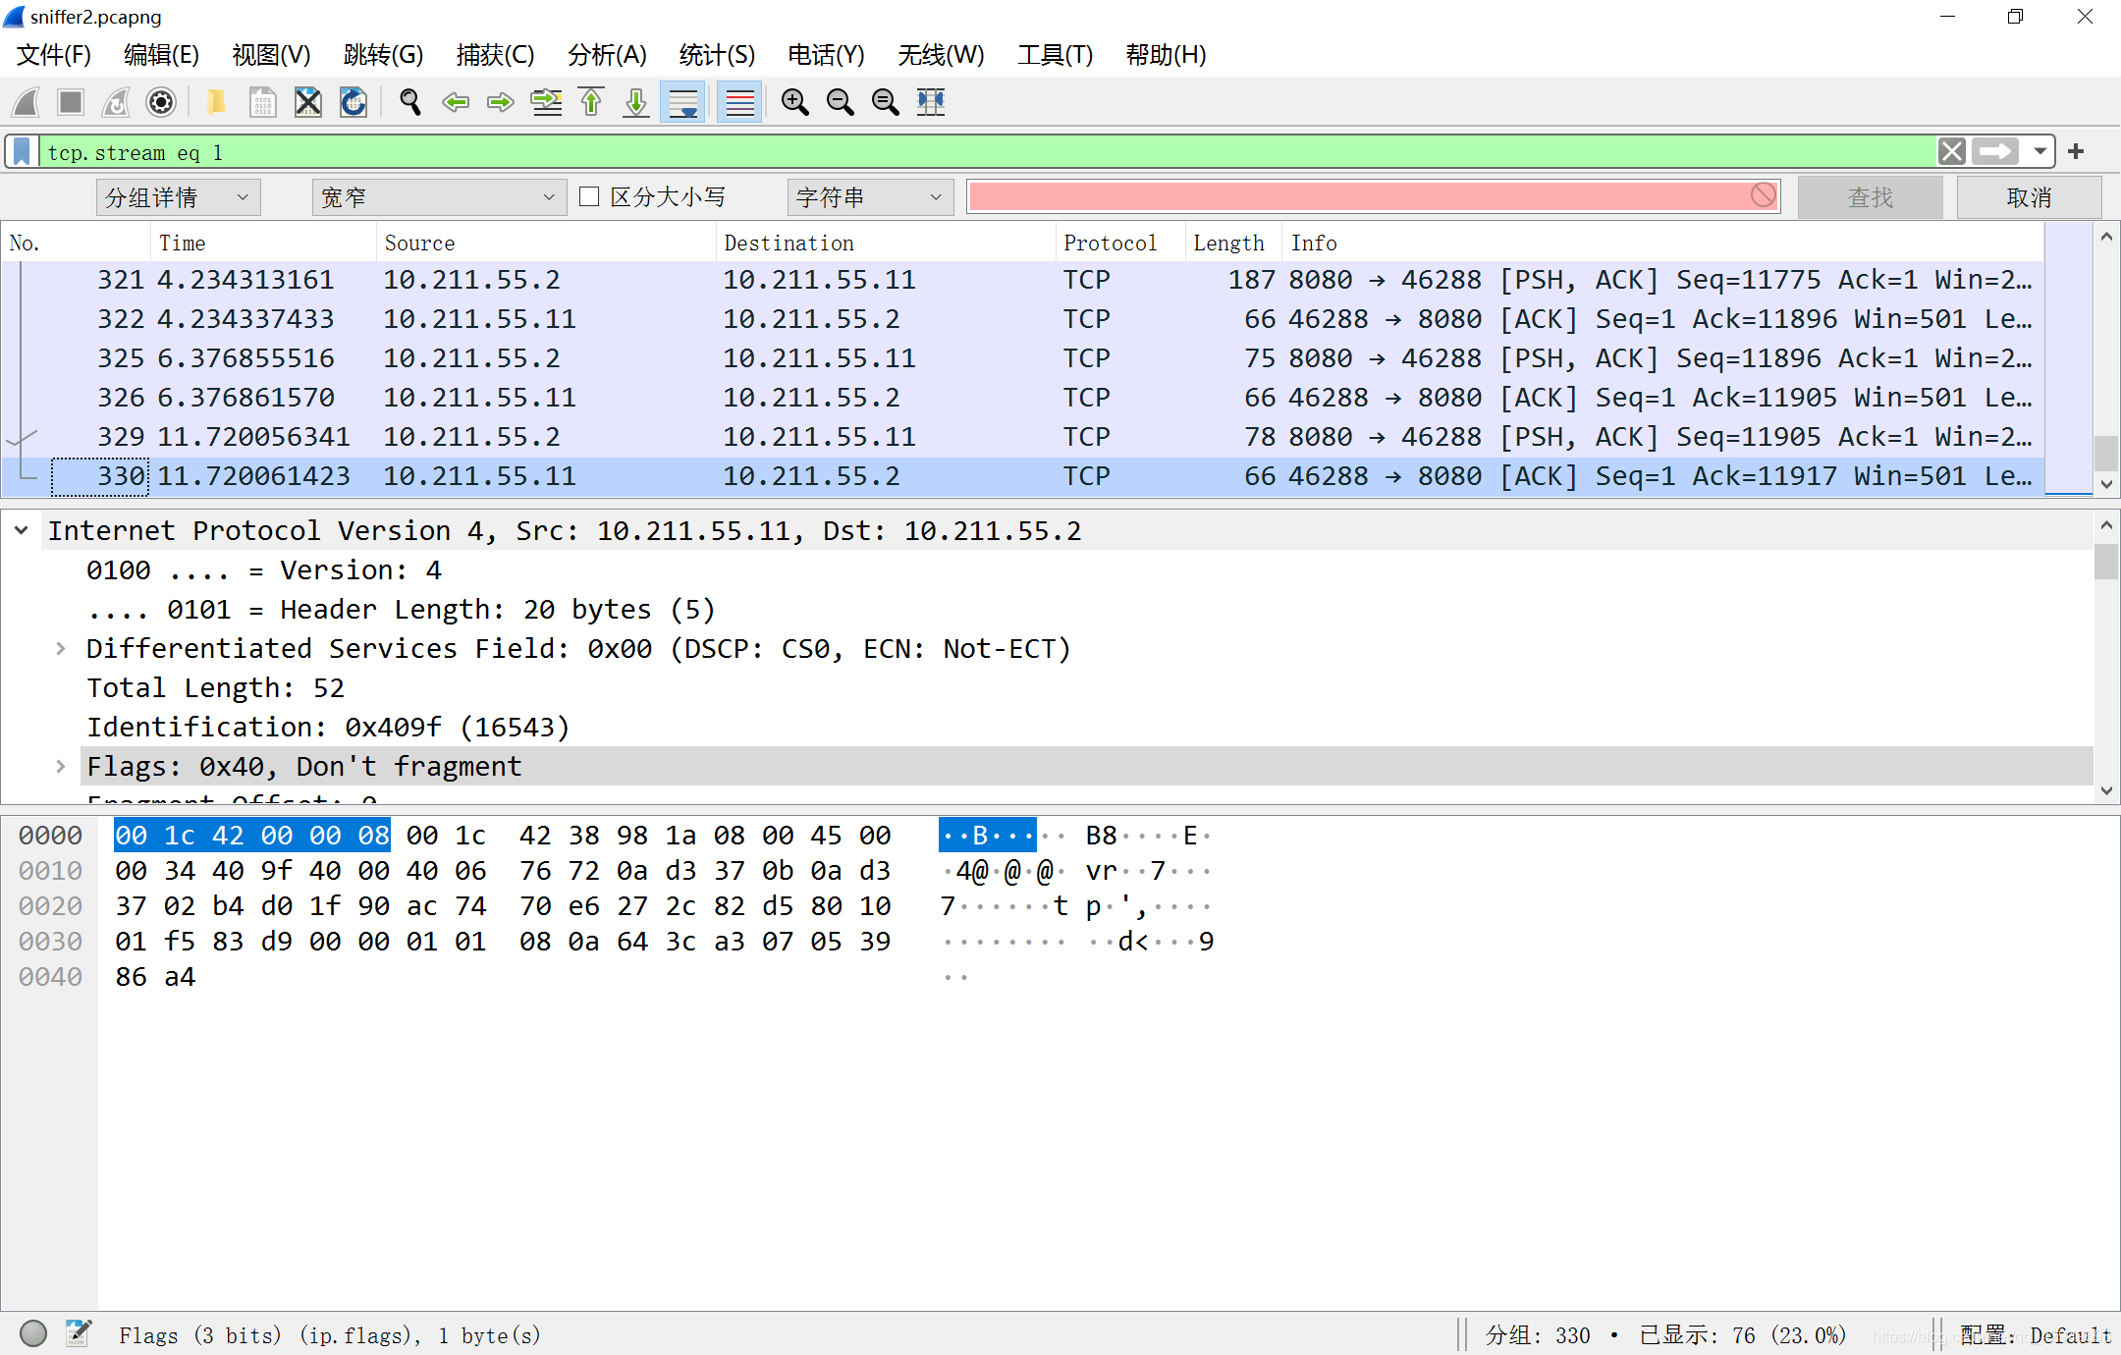Select packet 329 at 11.720056341
This screenshot has width=2121, height=1355.
1023,437
